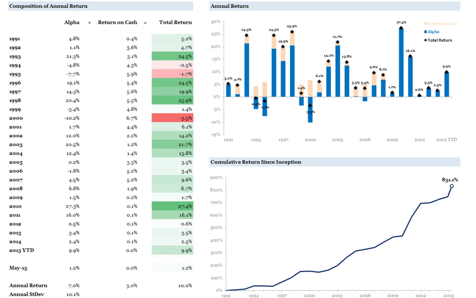Click the 2015 YTD row label
Screen dimensions: 476x298
pos(21,250)
